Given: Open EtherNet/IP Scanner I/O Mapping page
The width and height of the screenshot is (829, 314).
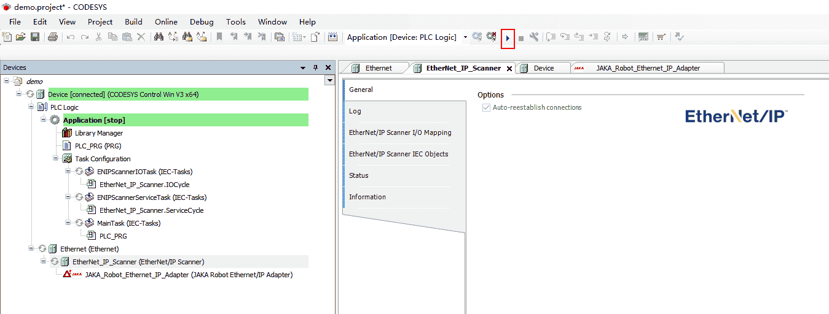Looking at the screenshot, I should (399, 132).
